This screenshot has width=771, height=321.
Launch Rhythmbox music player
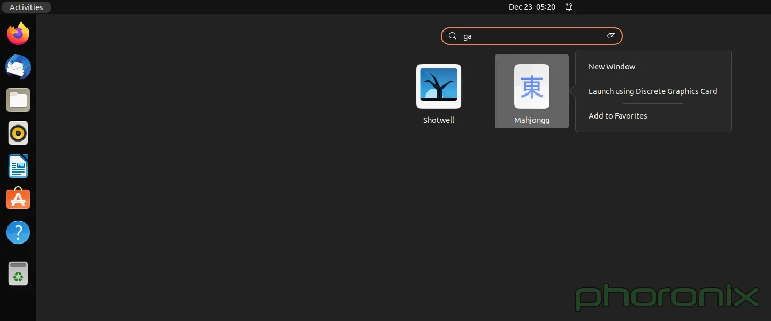tap(18, 133)
